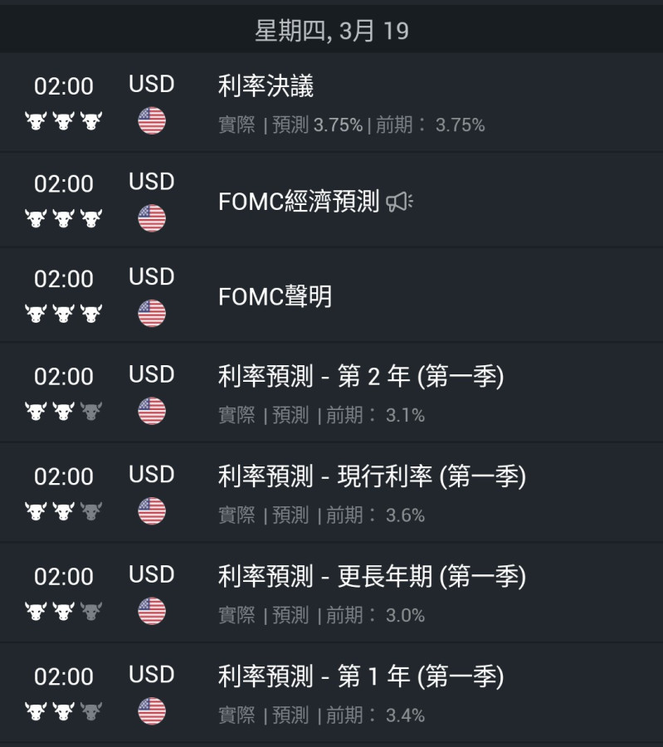
Task: Click the bull icons in 現行利率 forecast row
Action: coord(63,511)
